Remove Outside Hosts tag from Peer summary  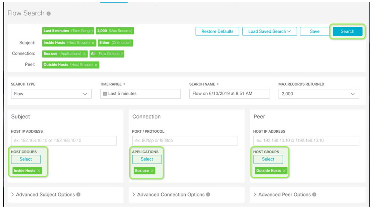[x=96, y=65]
